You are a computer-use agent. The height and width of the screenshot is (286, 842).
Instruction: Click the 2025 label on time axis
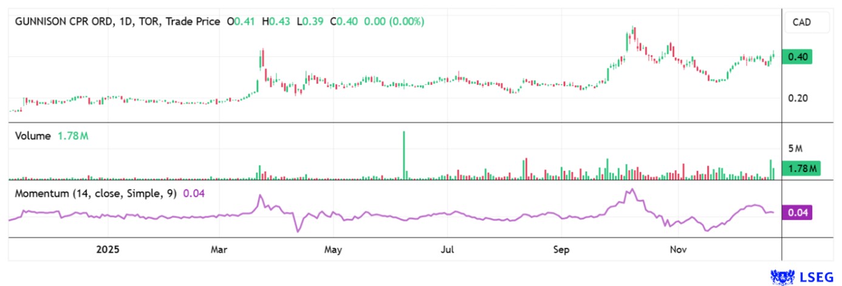coord(108,250)
